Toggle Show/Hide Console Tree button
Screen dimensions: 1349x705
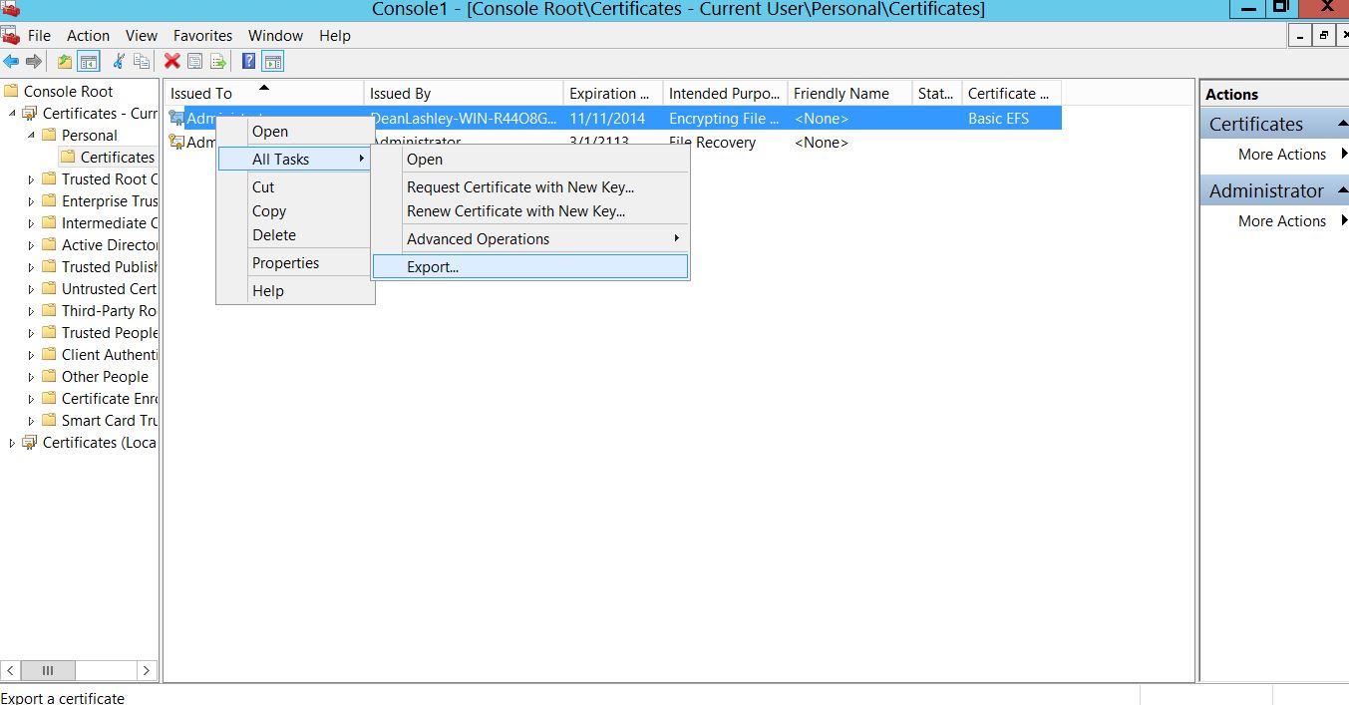(89, 62)
